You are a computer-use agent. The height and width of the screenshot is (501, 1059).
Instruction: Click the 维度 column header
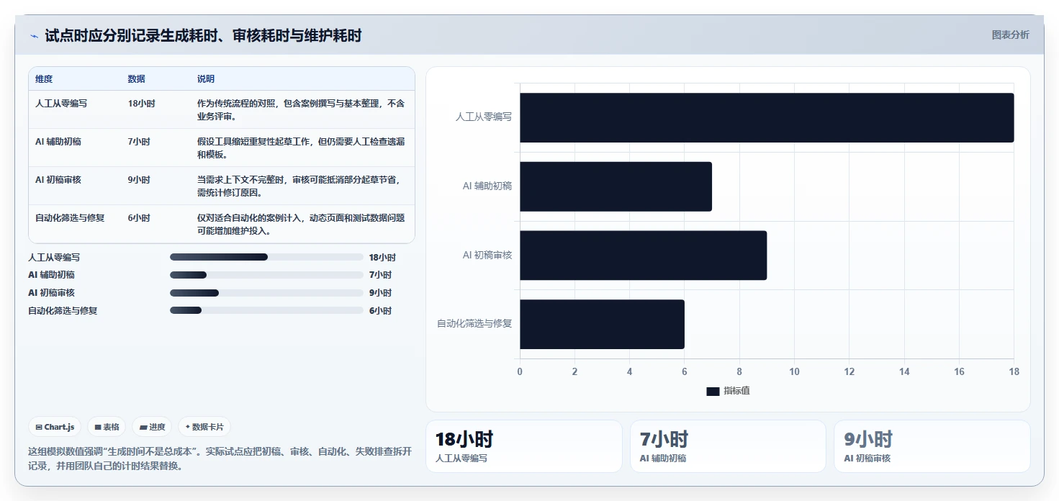(44, 79)
